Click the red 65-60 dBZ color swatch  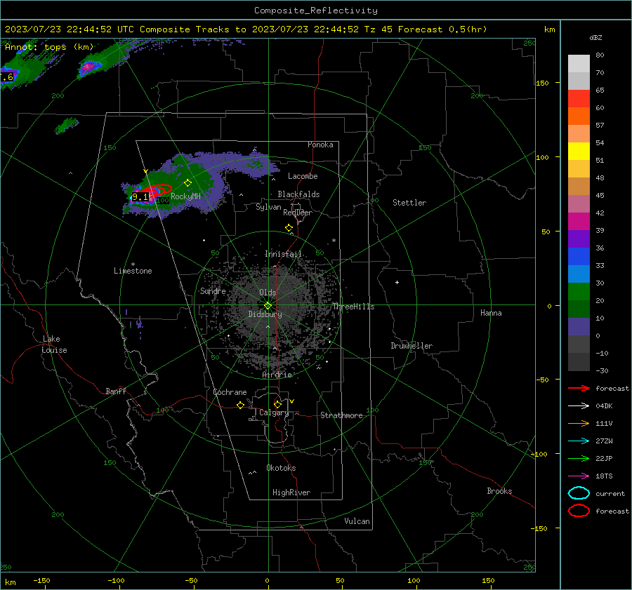pyautogui.click(x=579, y=99)
